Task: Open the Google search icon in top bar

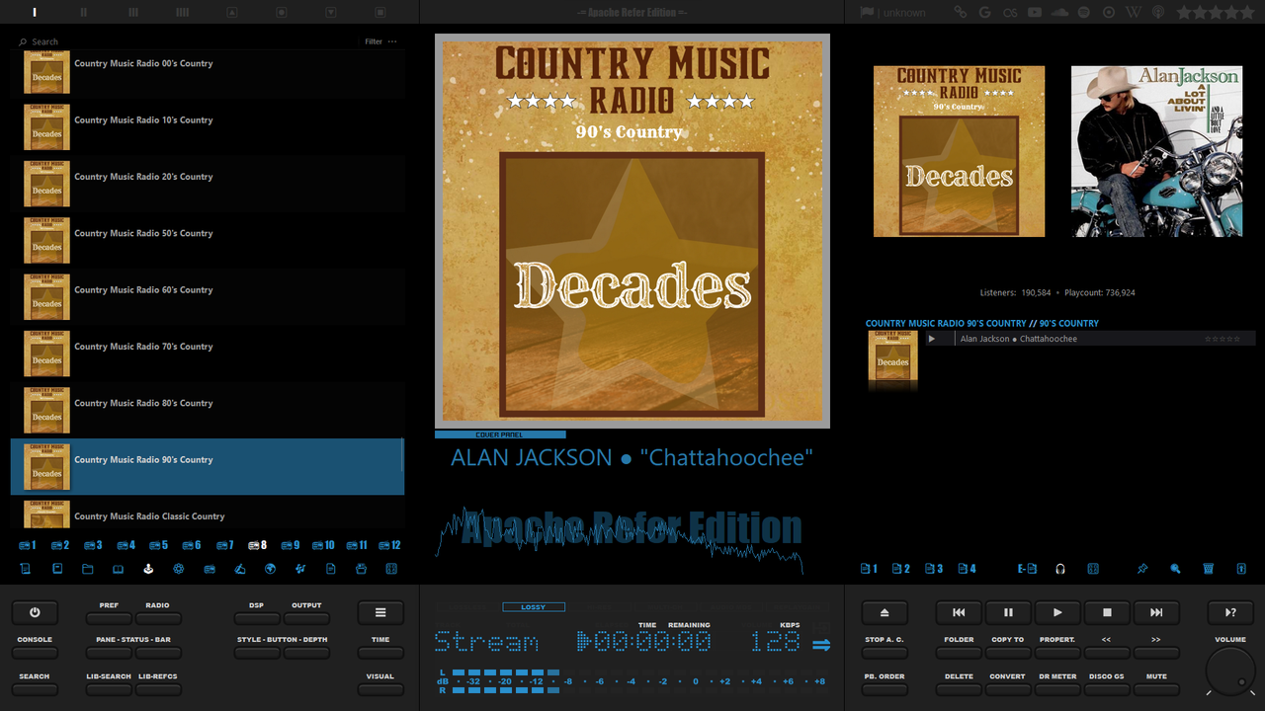Action: tap(984, 12)
